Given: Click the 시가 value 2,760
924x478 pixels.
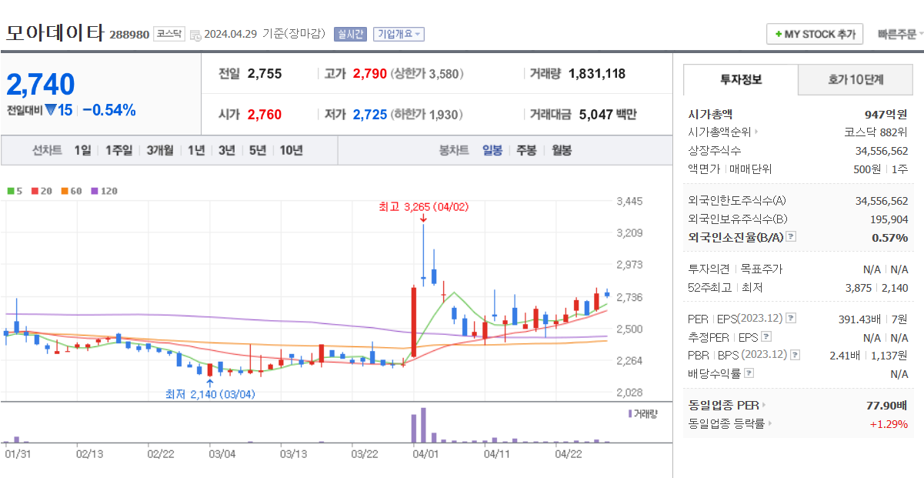Looking at the screenshot, I should coord(265,115).
